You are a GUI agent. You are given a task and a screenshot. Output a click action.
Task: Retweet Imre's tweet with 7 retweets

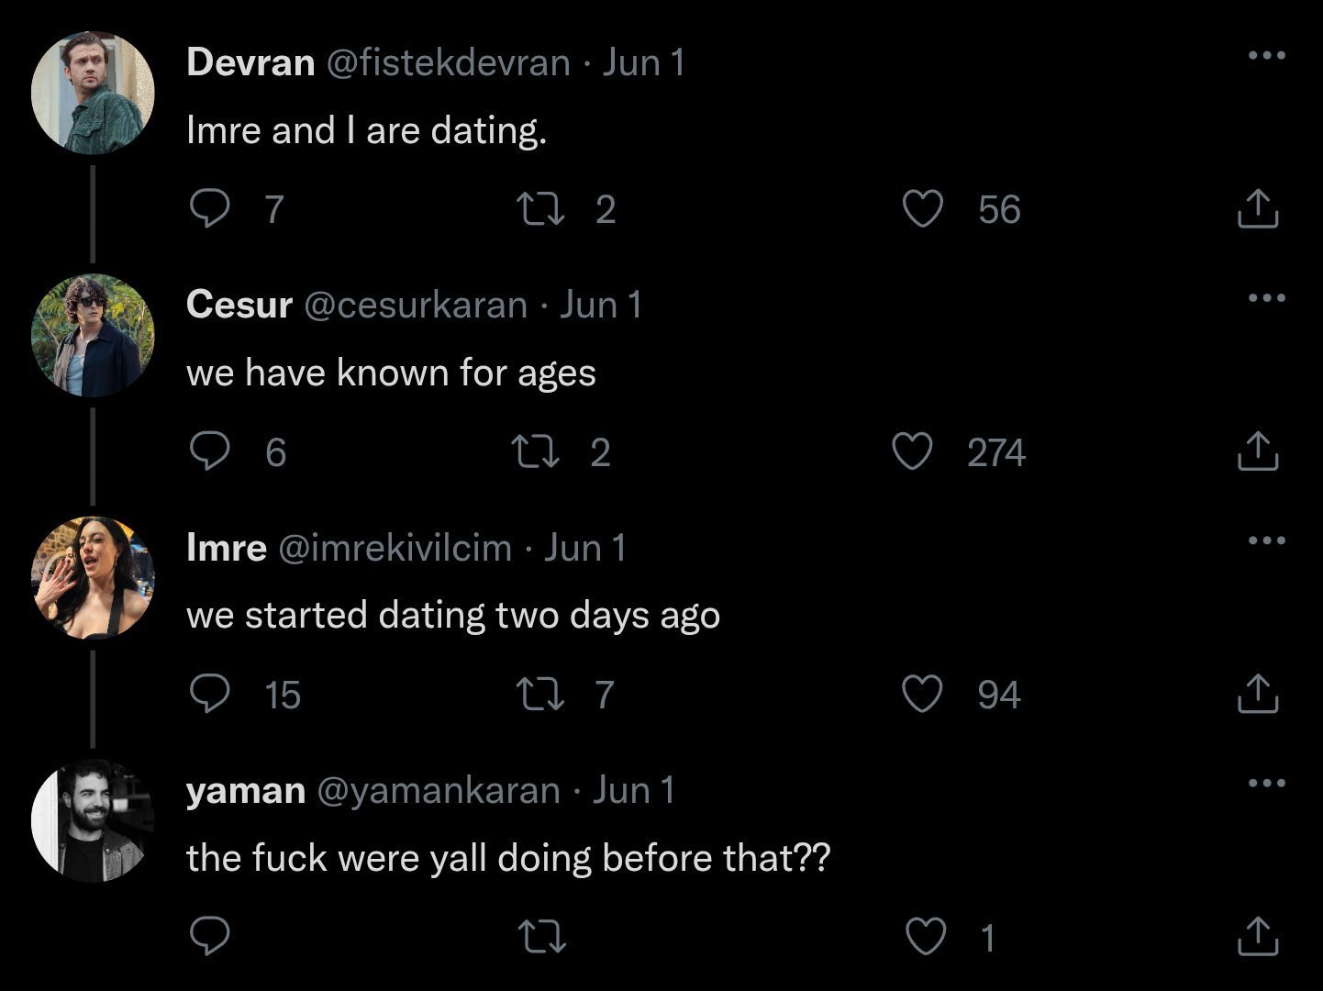pyautogui.click(x=542, y=694)
